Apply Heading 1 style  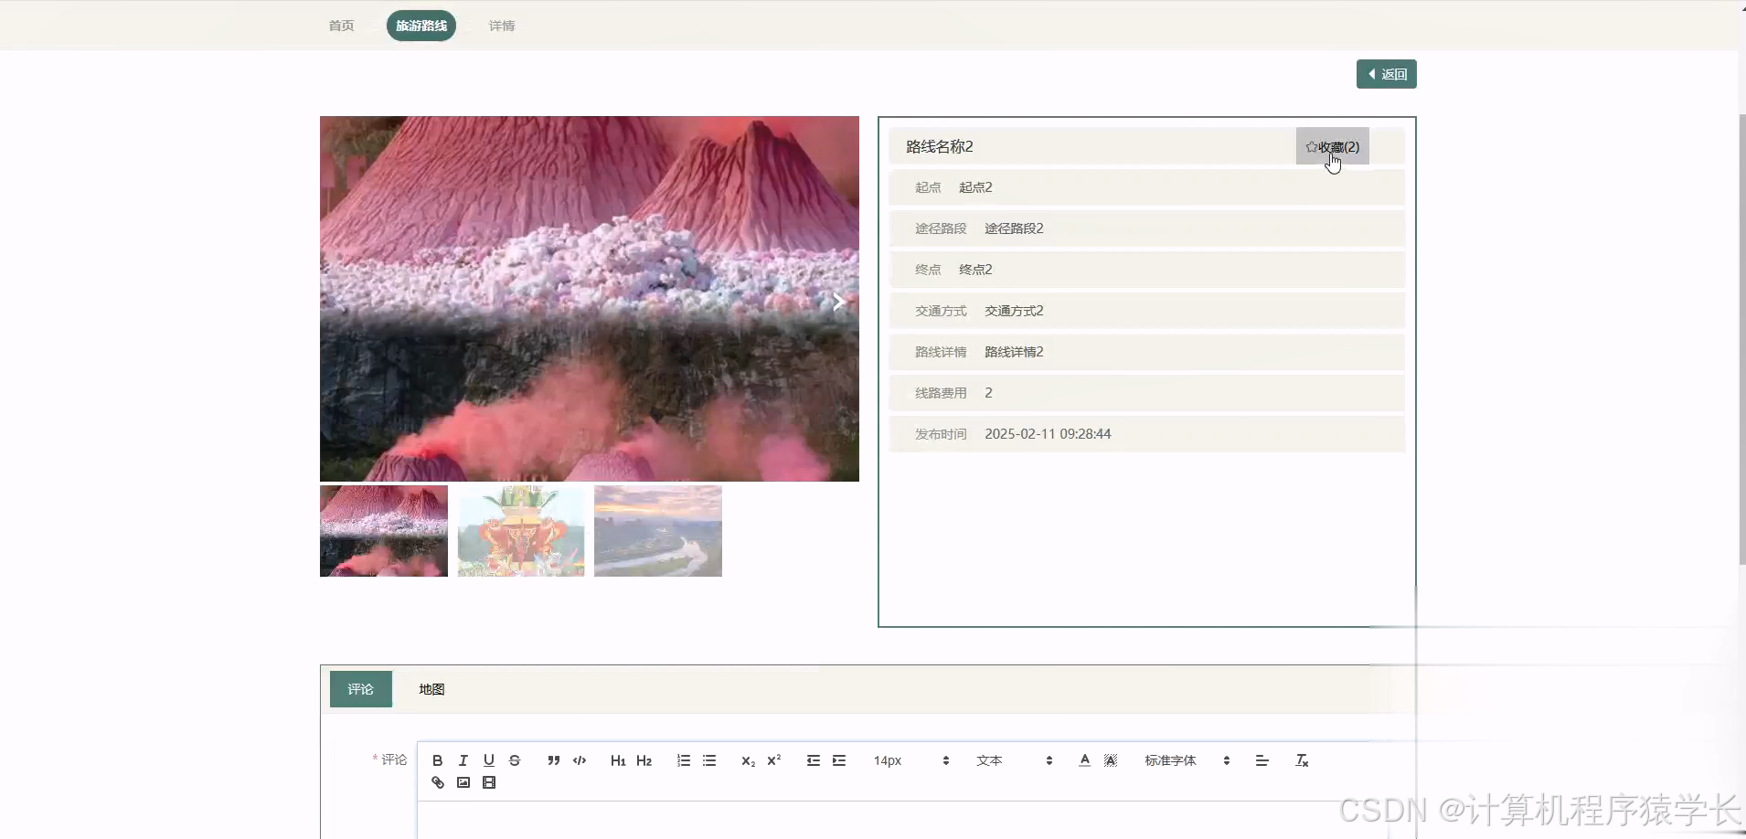tap(618, 760)
